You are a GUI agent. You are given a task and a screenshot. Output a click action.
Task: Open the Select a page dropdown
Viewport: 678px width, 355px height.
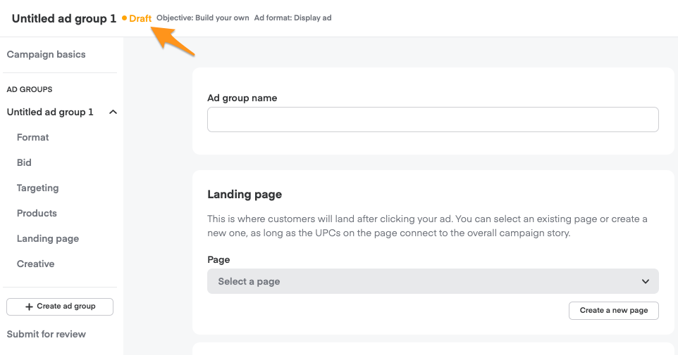(432, 281)
